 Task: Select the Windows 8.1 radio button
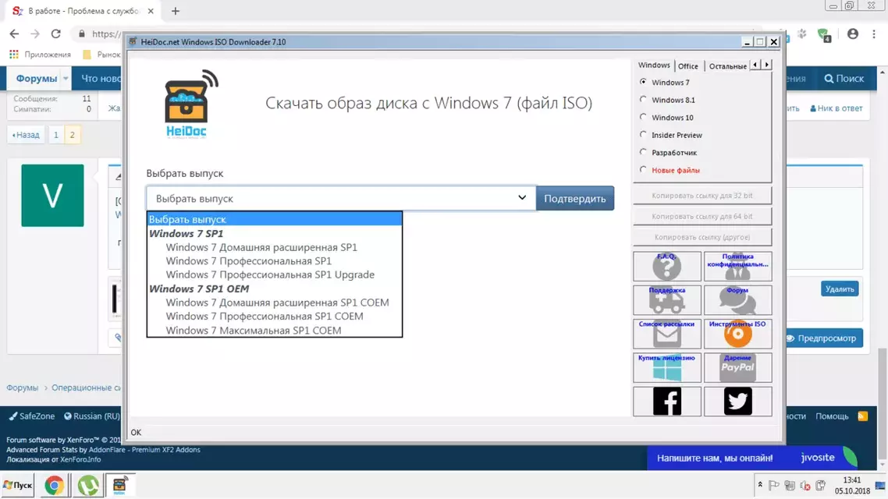(x=643, y=100)
